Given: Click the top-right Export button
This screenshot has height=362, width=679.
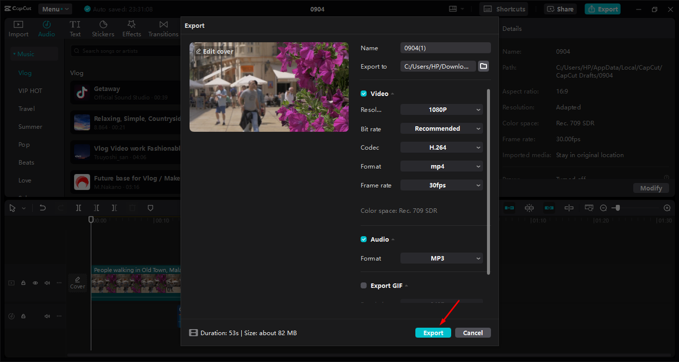Looking at the screenshot, I should tap(603, 9).
